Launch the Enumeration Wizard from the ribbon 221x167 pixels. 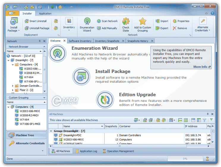pos(87,25)
